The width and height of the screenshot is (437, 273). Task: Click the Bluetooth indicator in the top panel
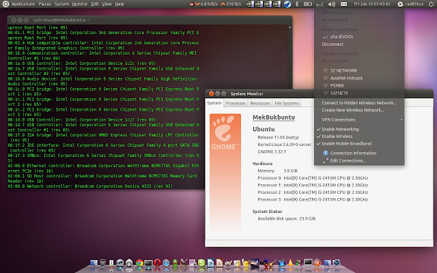pyautogui.click(x=297, y=4)
